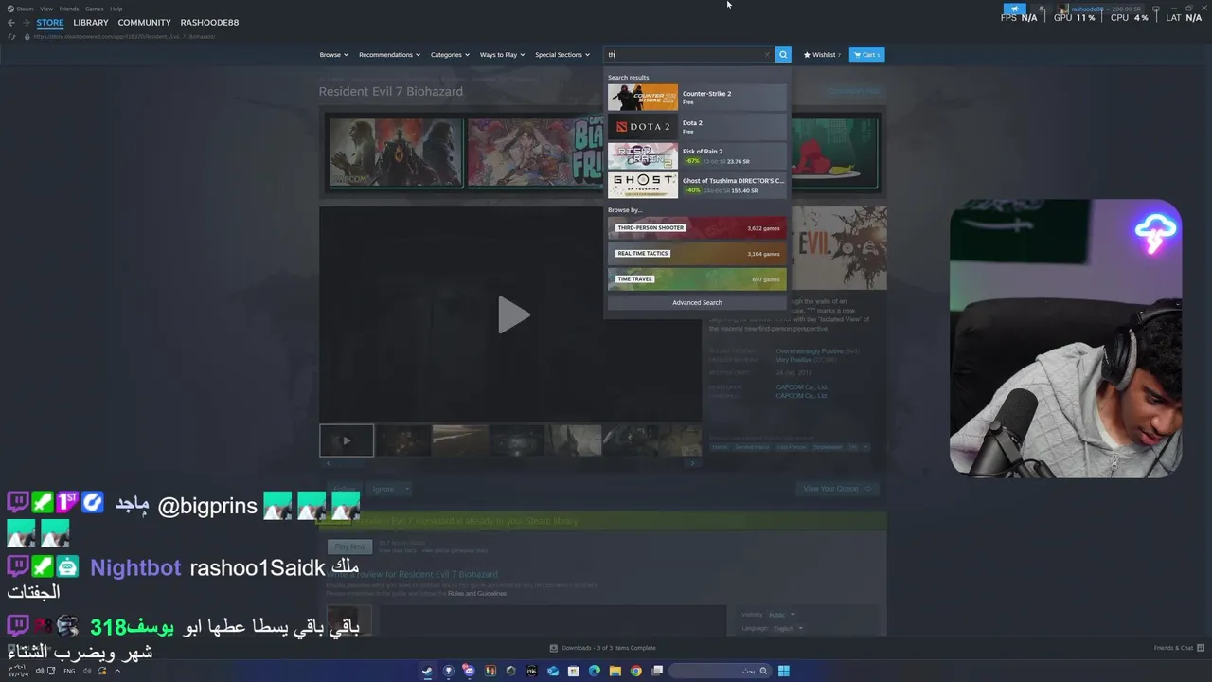Switch to the COMMUNITY tab

point(144,23)
